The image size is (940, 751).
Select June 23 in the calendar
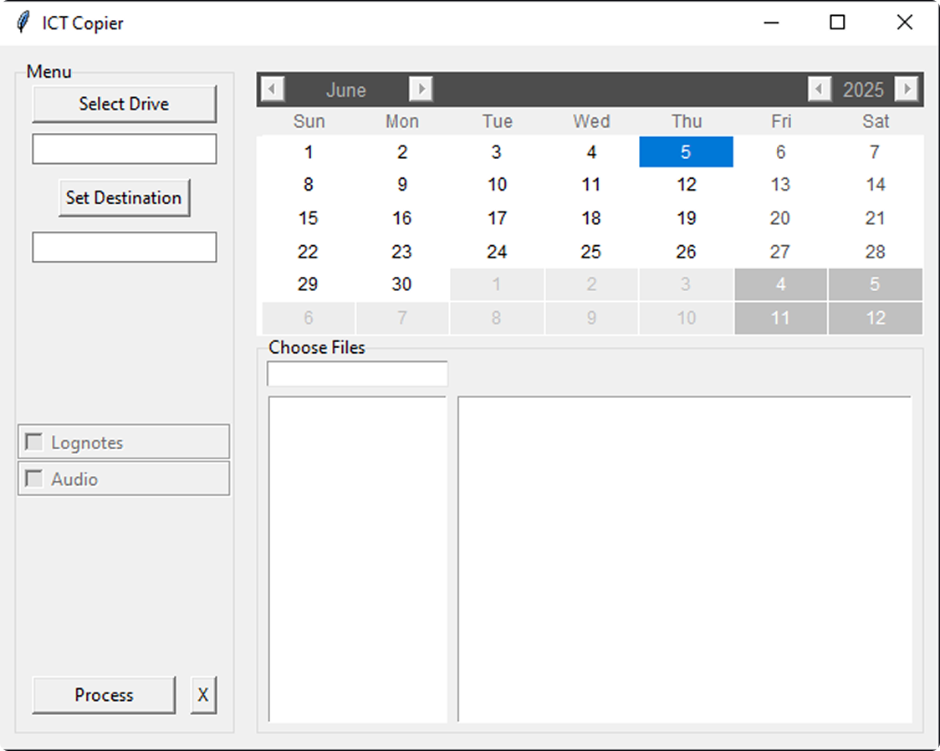click(x=402, y=252)
